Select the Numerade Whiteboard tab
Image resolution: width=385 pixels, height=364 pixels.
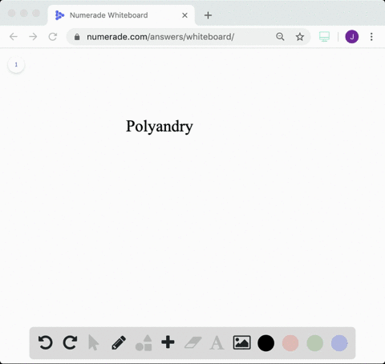coord(121,15)
